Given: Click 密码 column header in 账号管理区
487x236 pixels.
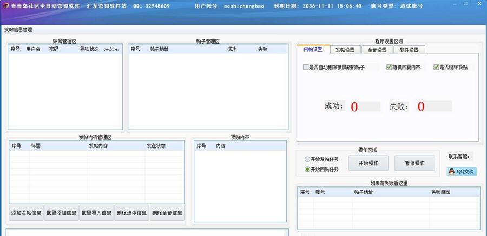Looking at the screenshot, I should 54,49.
